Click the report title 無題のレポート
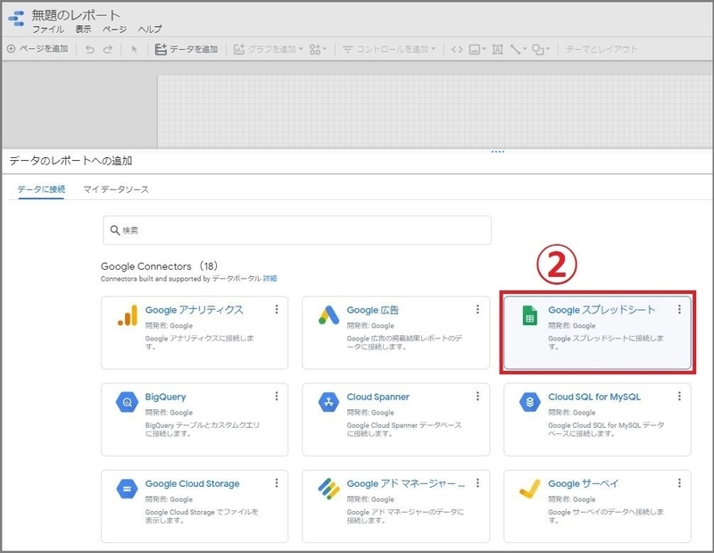 coord(76,15)
